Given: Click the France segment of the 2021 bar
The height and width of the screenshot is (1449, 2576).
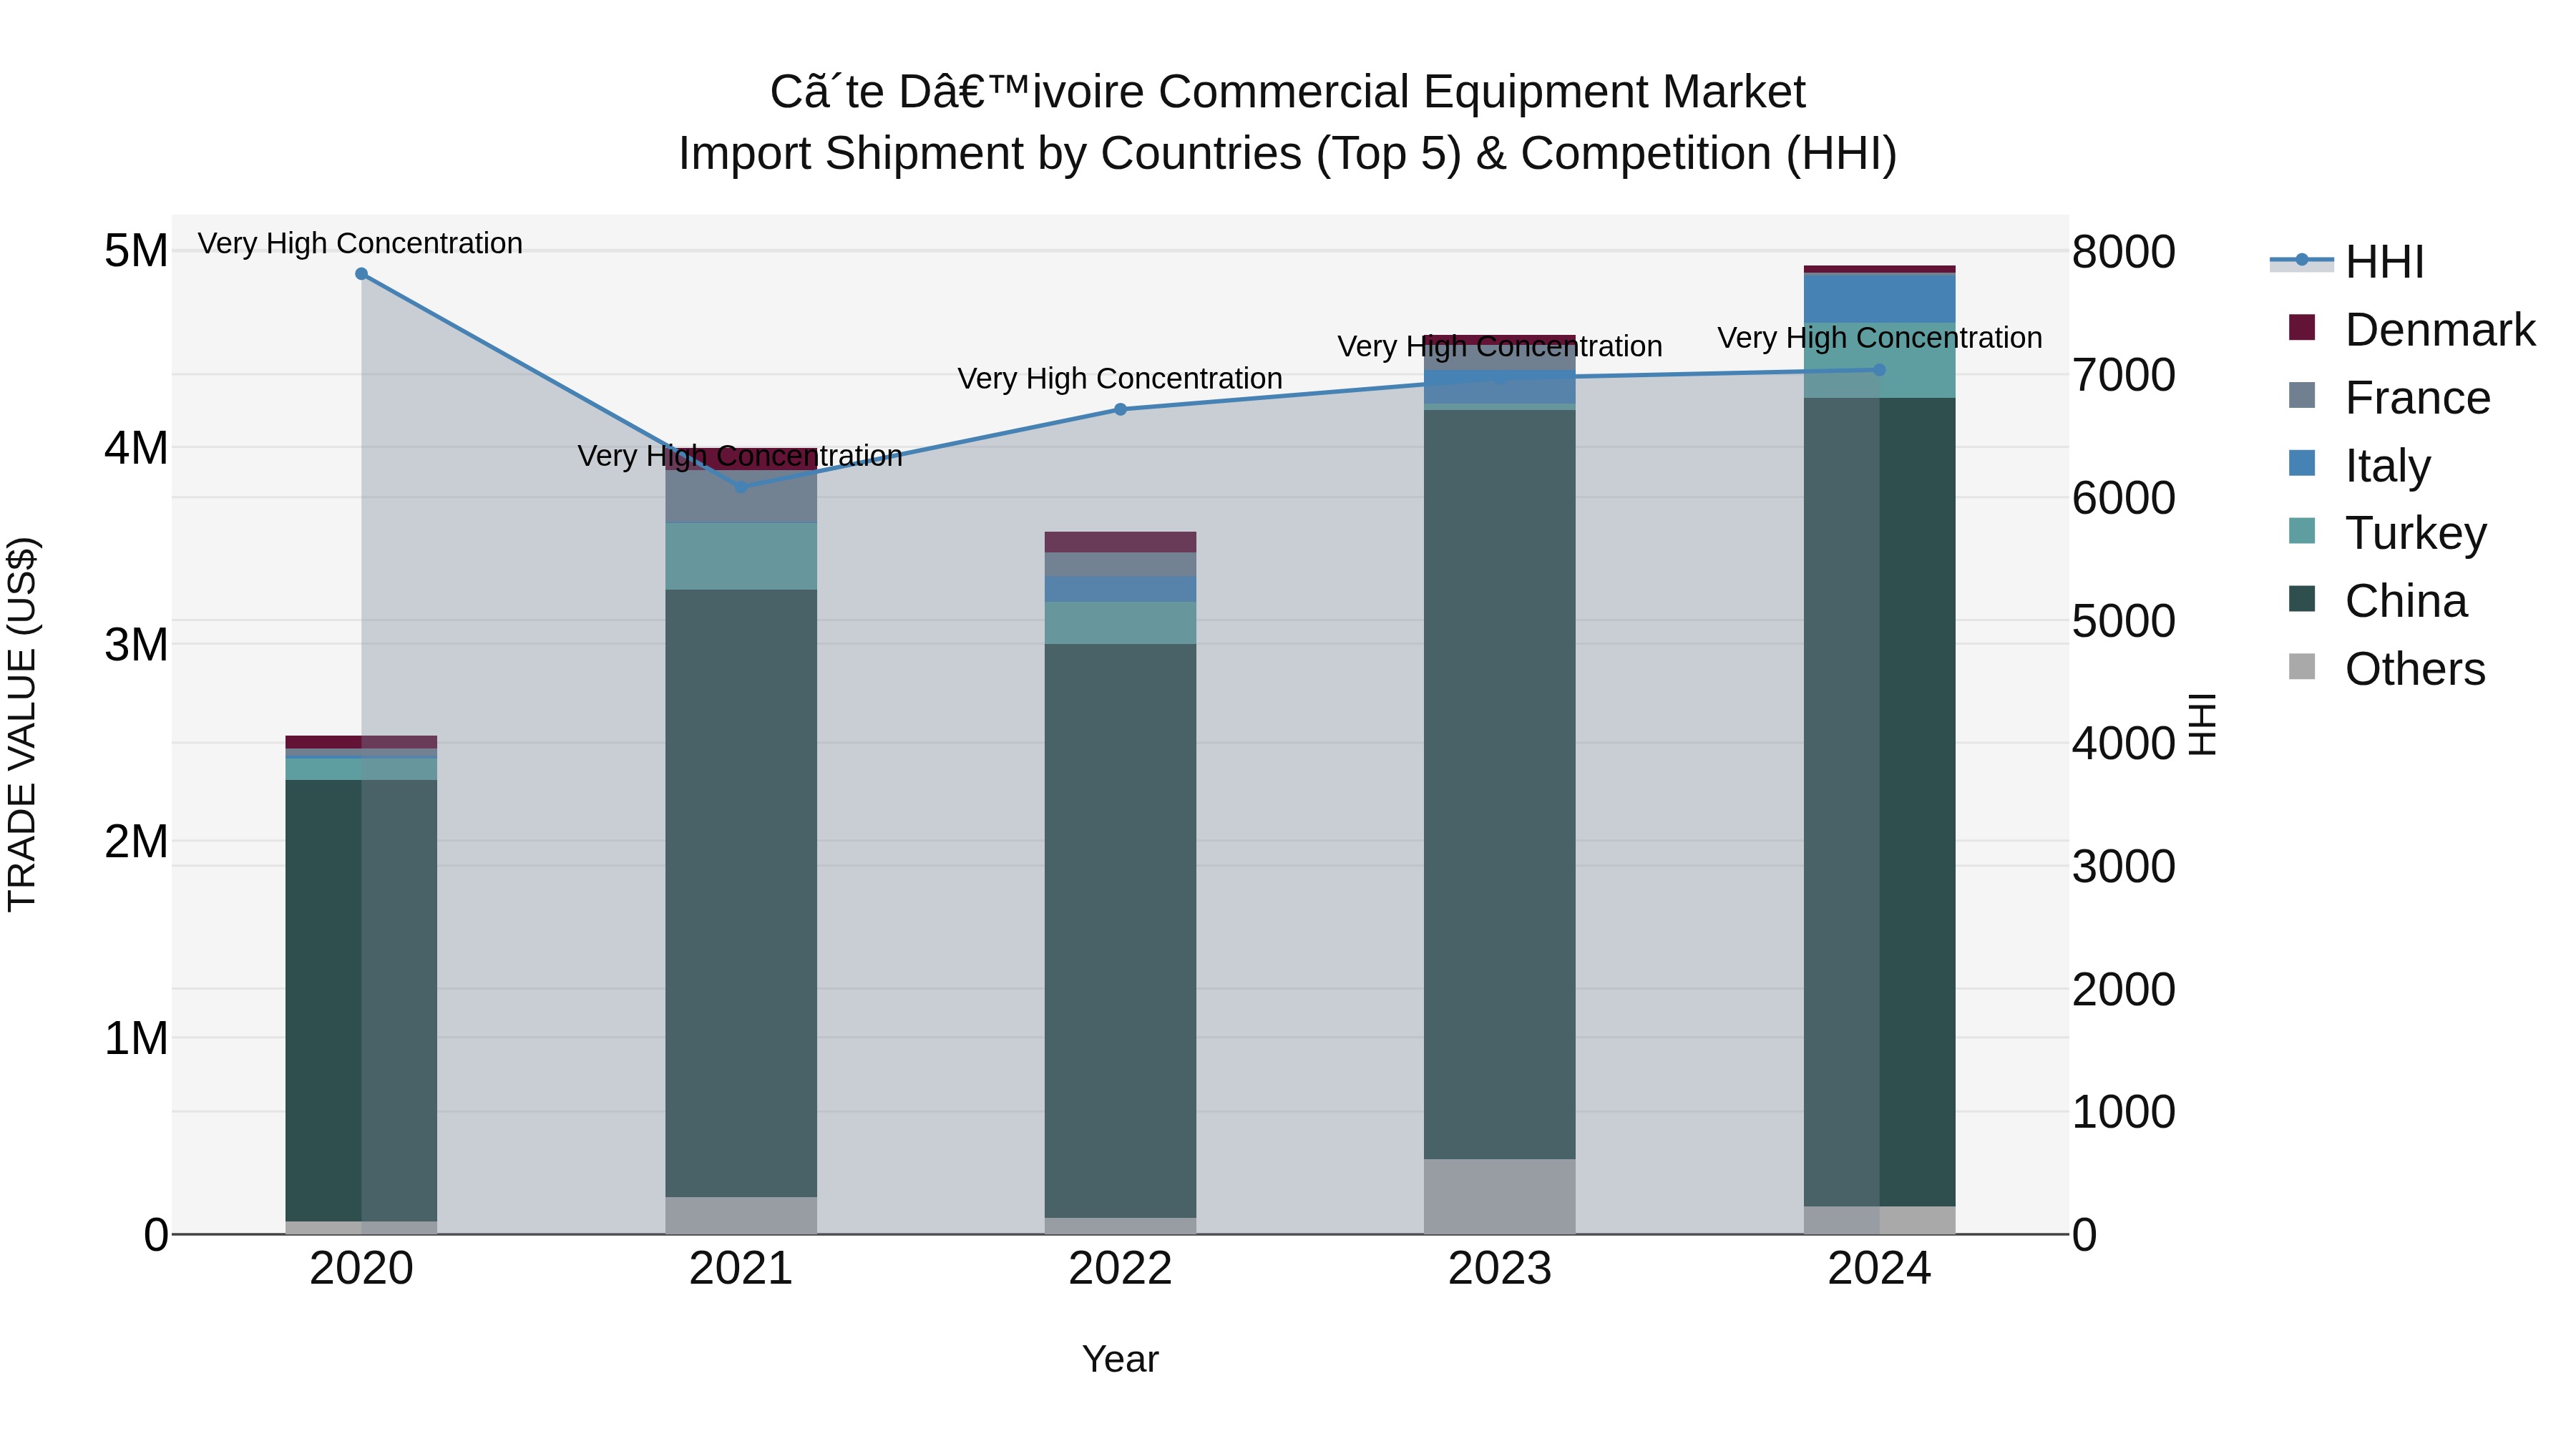Looking at the screenshot, I should [741, 496].
